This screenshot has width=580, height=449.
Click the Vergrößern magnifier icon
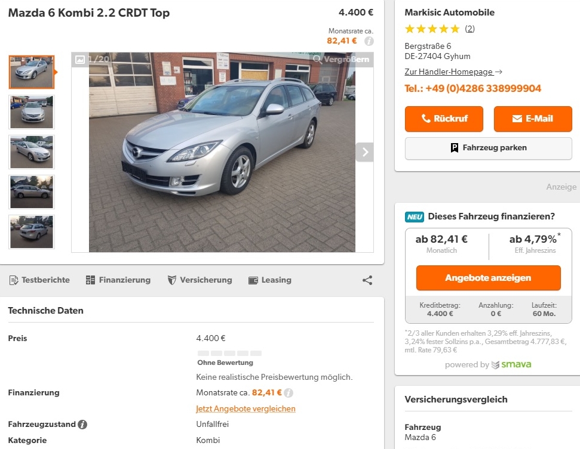[x=318, y=60]
